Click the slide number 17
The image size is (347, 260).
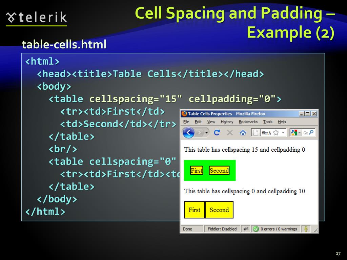pos(338,253)
